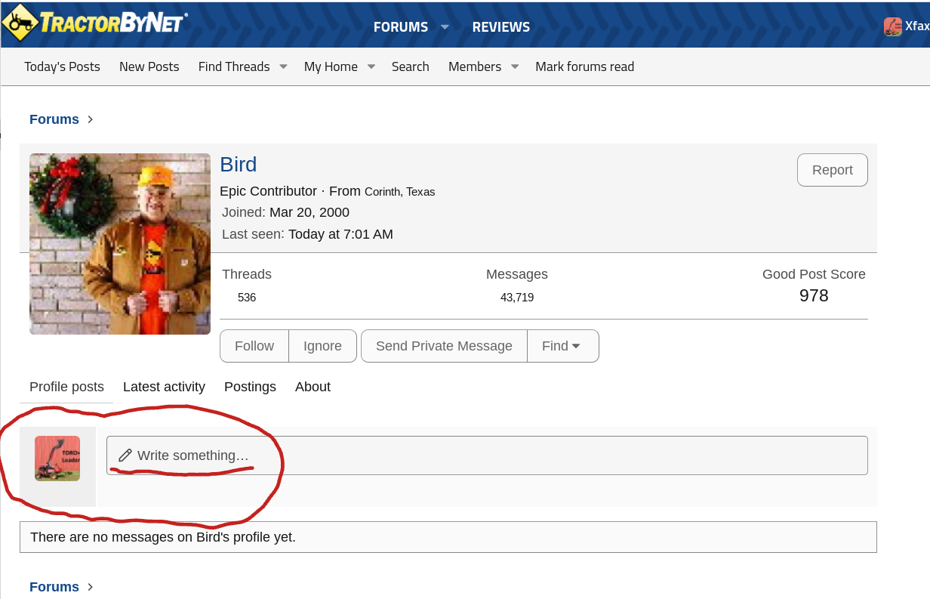Click the 'Epic Contributor' title text
Image resolution: width=930 pixels, height=599 pixels.
pyautogui.click(x=268, y=191)
